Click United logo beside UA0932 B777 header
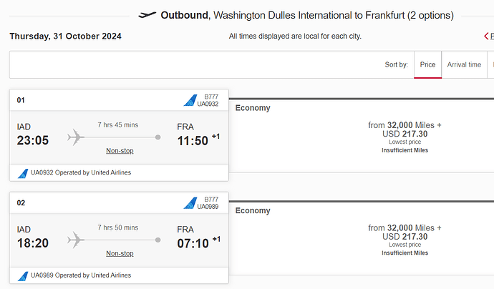This screenshot has width=494, height=289. (190, 100)
